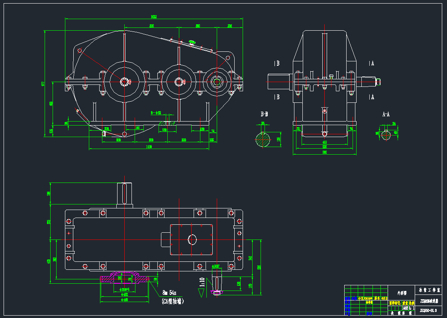Click the 1632 overall width dimension text
The image size is (447, 318).
153,17
